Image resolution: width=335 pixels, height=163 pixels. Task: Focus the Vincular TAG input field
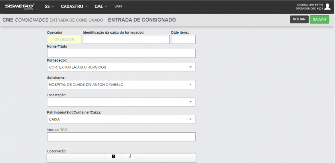click(121, 137)
